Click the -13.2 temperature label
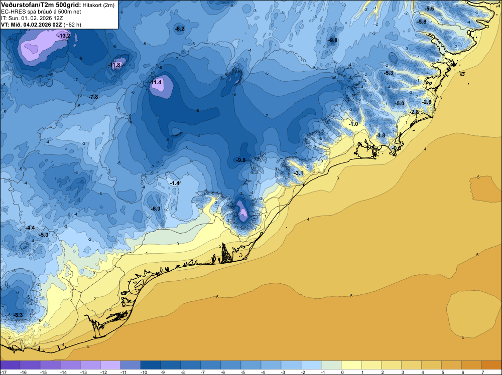Screen dimensions: 502x375 point(64,36)
